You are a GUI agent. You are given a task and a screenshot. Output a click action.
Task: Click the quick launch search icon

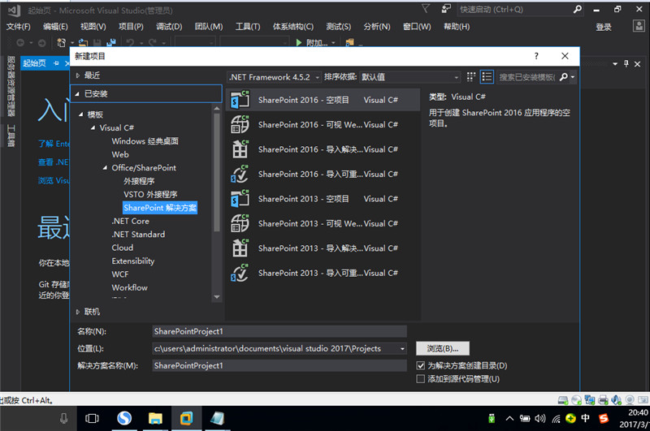(x=578, y=9)
